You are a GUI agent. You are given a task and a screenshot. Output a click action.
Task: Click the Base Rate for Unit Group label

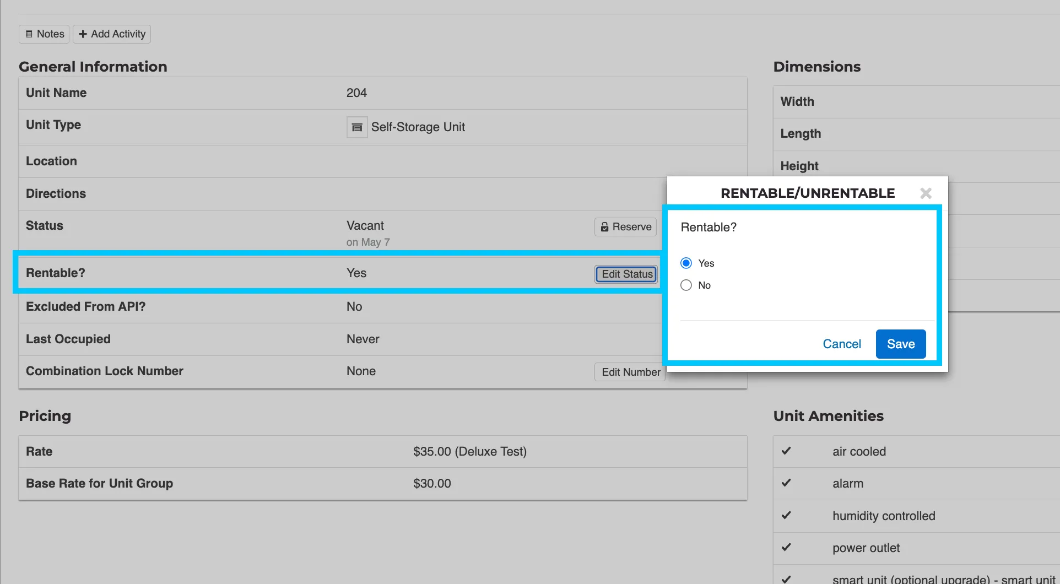99,484
